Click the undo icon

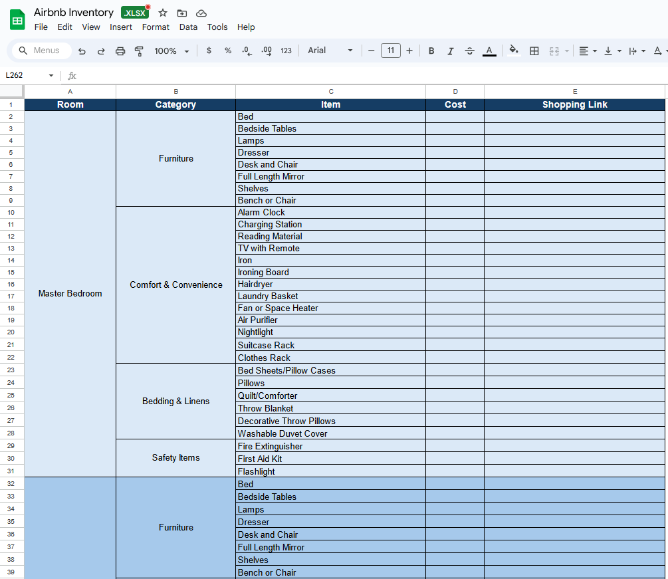click(82, 51)
